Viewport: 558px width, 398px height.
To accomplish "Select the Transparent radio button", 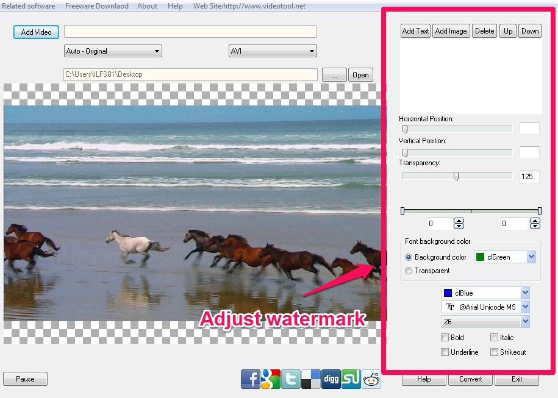I will pos(409,271).
